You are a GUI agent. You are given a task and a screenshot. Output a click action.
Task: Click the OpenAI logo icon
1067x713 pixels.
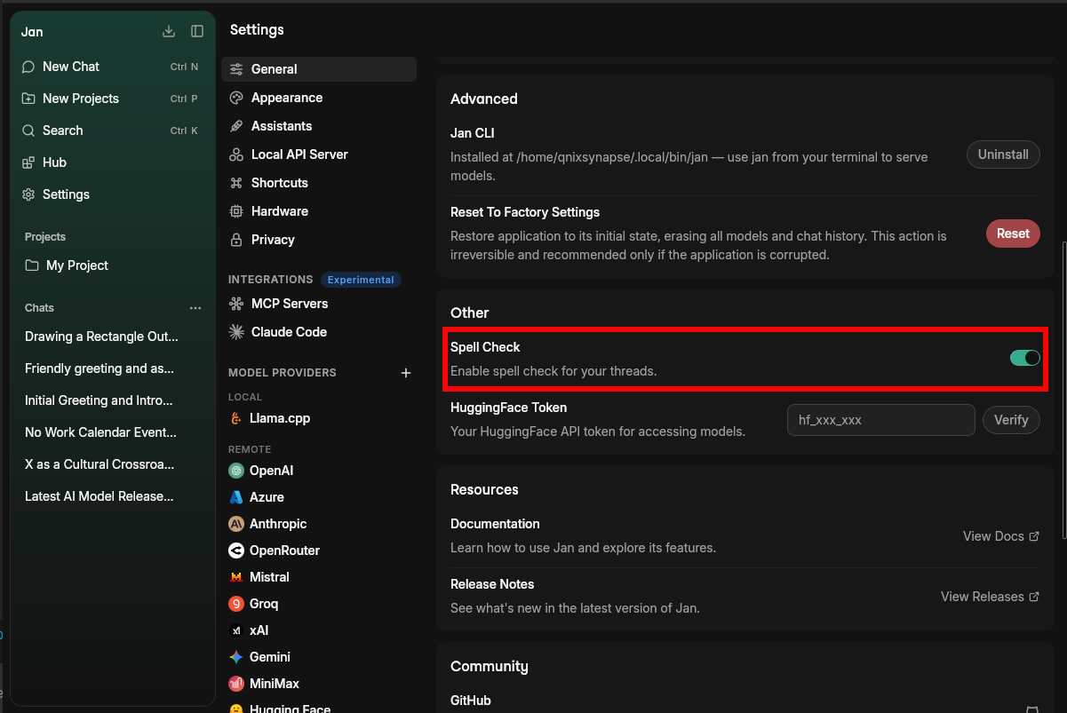tap(236, 471)
